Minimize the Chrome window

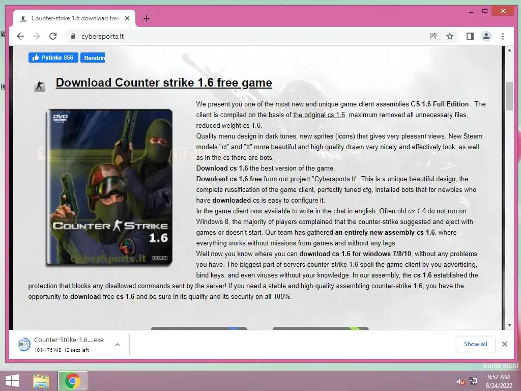(471, 12)
